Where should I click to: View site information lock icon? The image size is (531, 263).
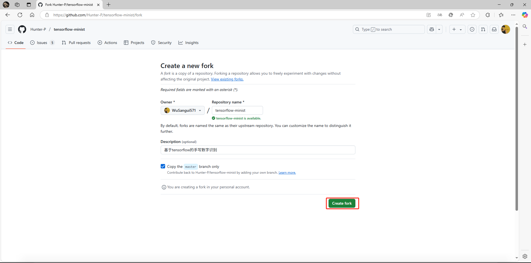[x=47, y=15]
